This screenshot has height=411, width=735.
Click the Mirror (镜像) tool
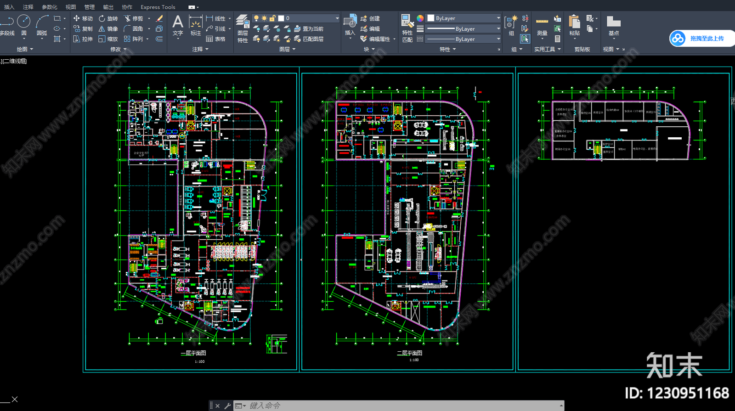point(108,28)
